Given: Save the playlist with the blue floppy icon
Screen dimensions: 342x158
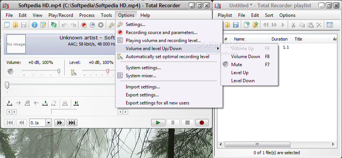Looking at the screenshot, I should (x=235, y=25).
